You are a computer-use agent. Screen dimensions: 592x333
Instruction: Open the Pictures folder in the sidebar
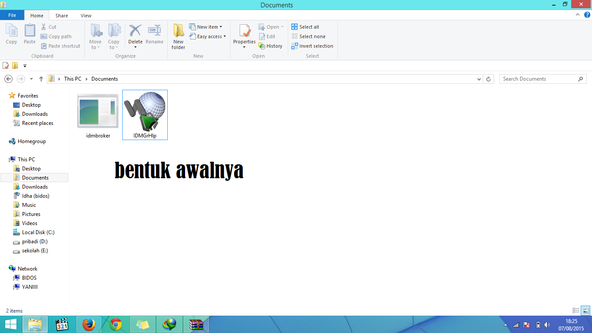tap(31, 214)
